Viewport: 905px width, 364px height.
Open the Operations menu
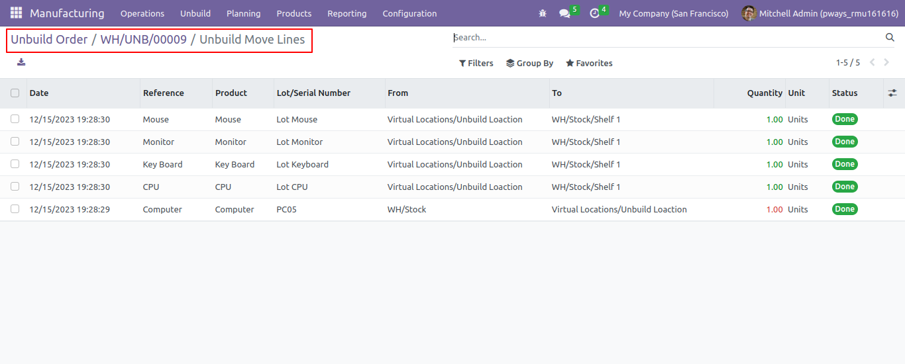[x=142, y=13]
